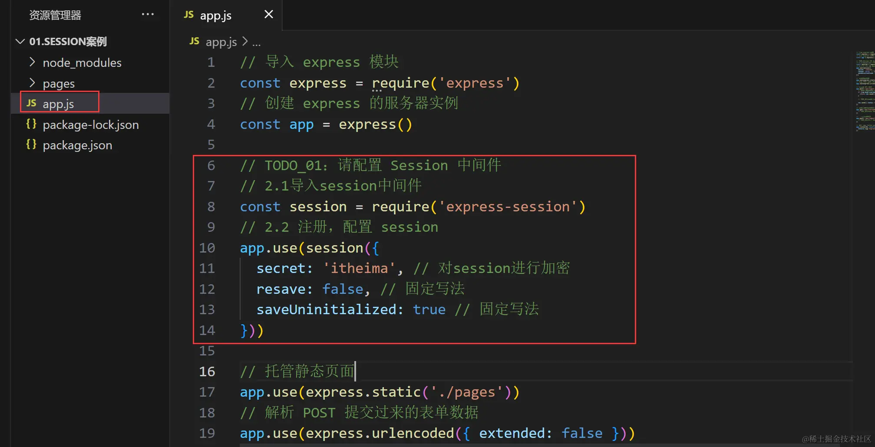
Task: Click the code minimap preview
Action: click(x=865, y=91)
